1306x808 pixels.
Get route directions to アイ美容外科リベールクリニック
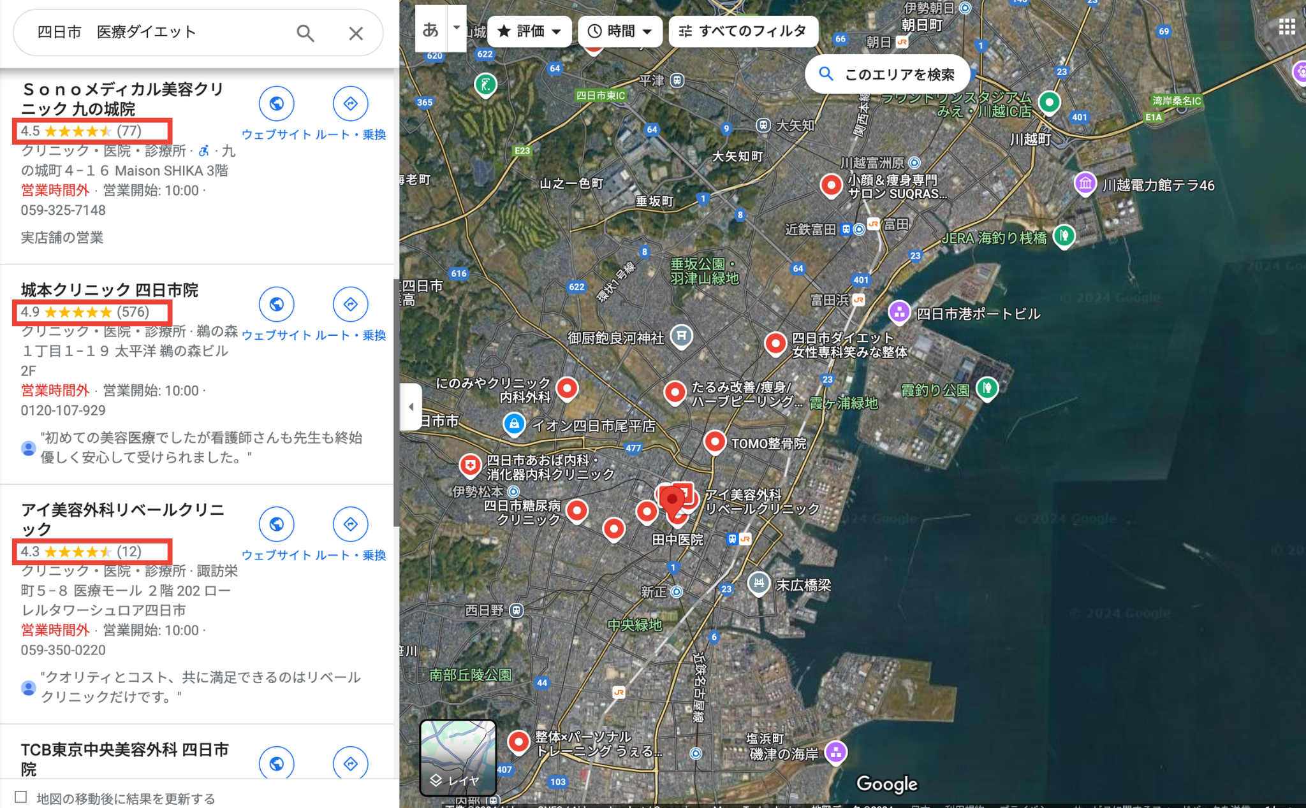click(x=350, y=524)
